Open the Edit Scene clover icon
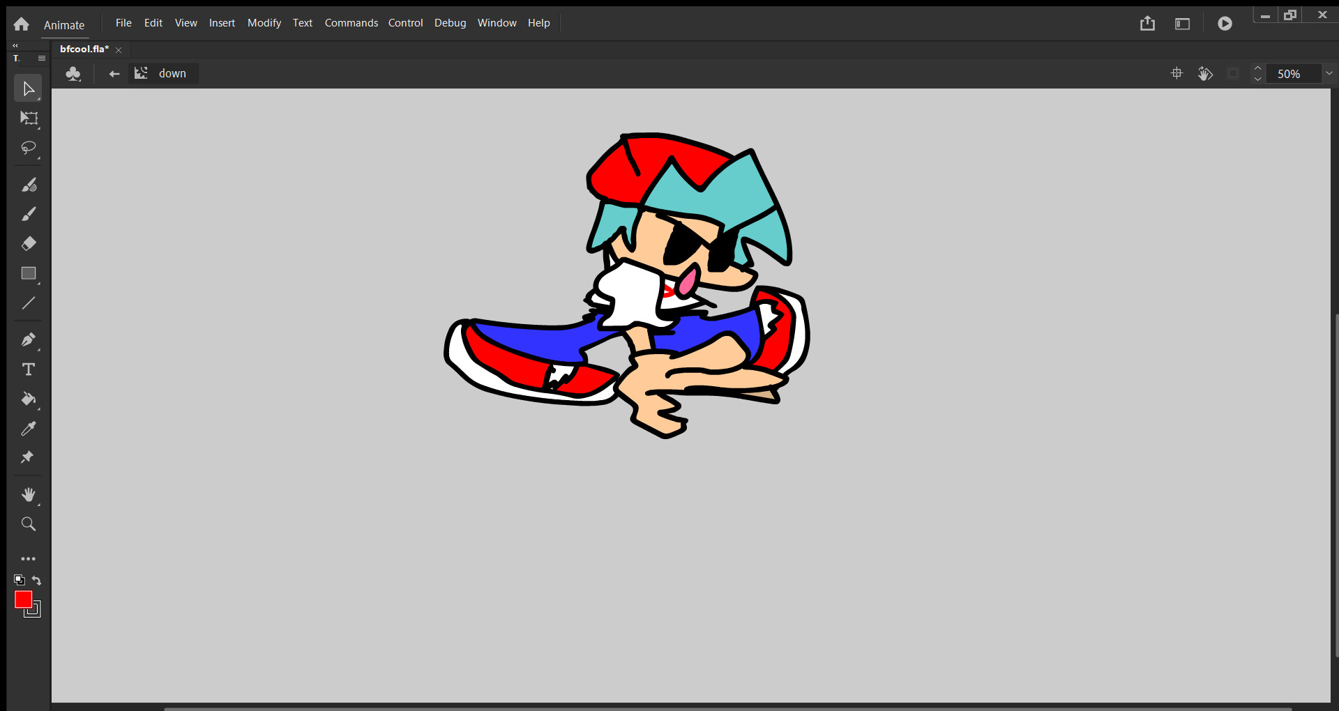Viewport: 1339px width, 711px height. coord(73,73)
